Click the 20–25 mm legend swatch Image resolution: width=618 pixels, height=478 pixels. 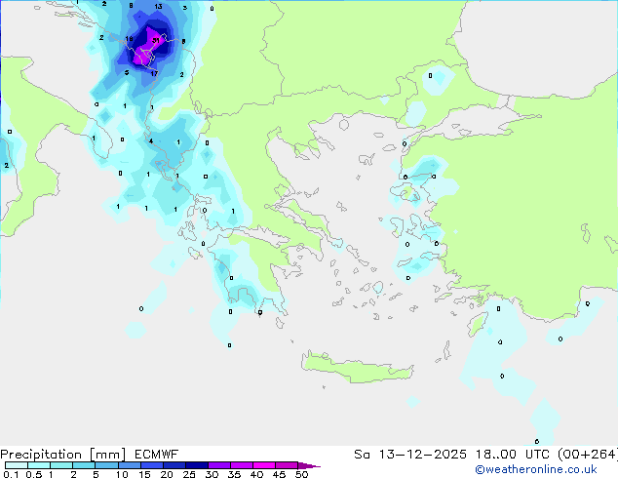pyautogui.click(x=174, y=465)
